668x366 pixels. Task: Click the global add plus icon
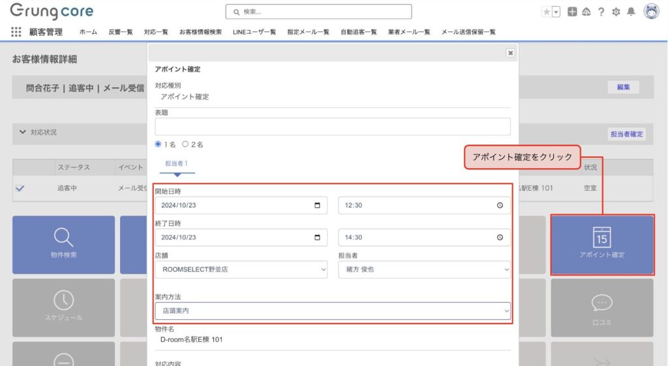(x=572, y=12)
